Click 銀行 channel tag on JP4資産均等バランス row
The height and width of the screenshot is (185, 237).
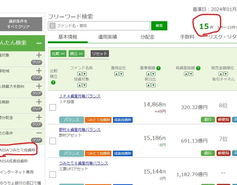(x=208, y=119)
